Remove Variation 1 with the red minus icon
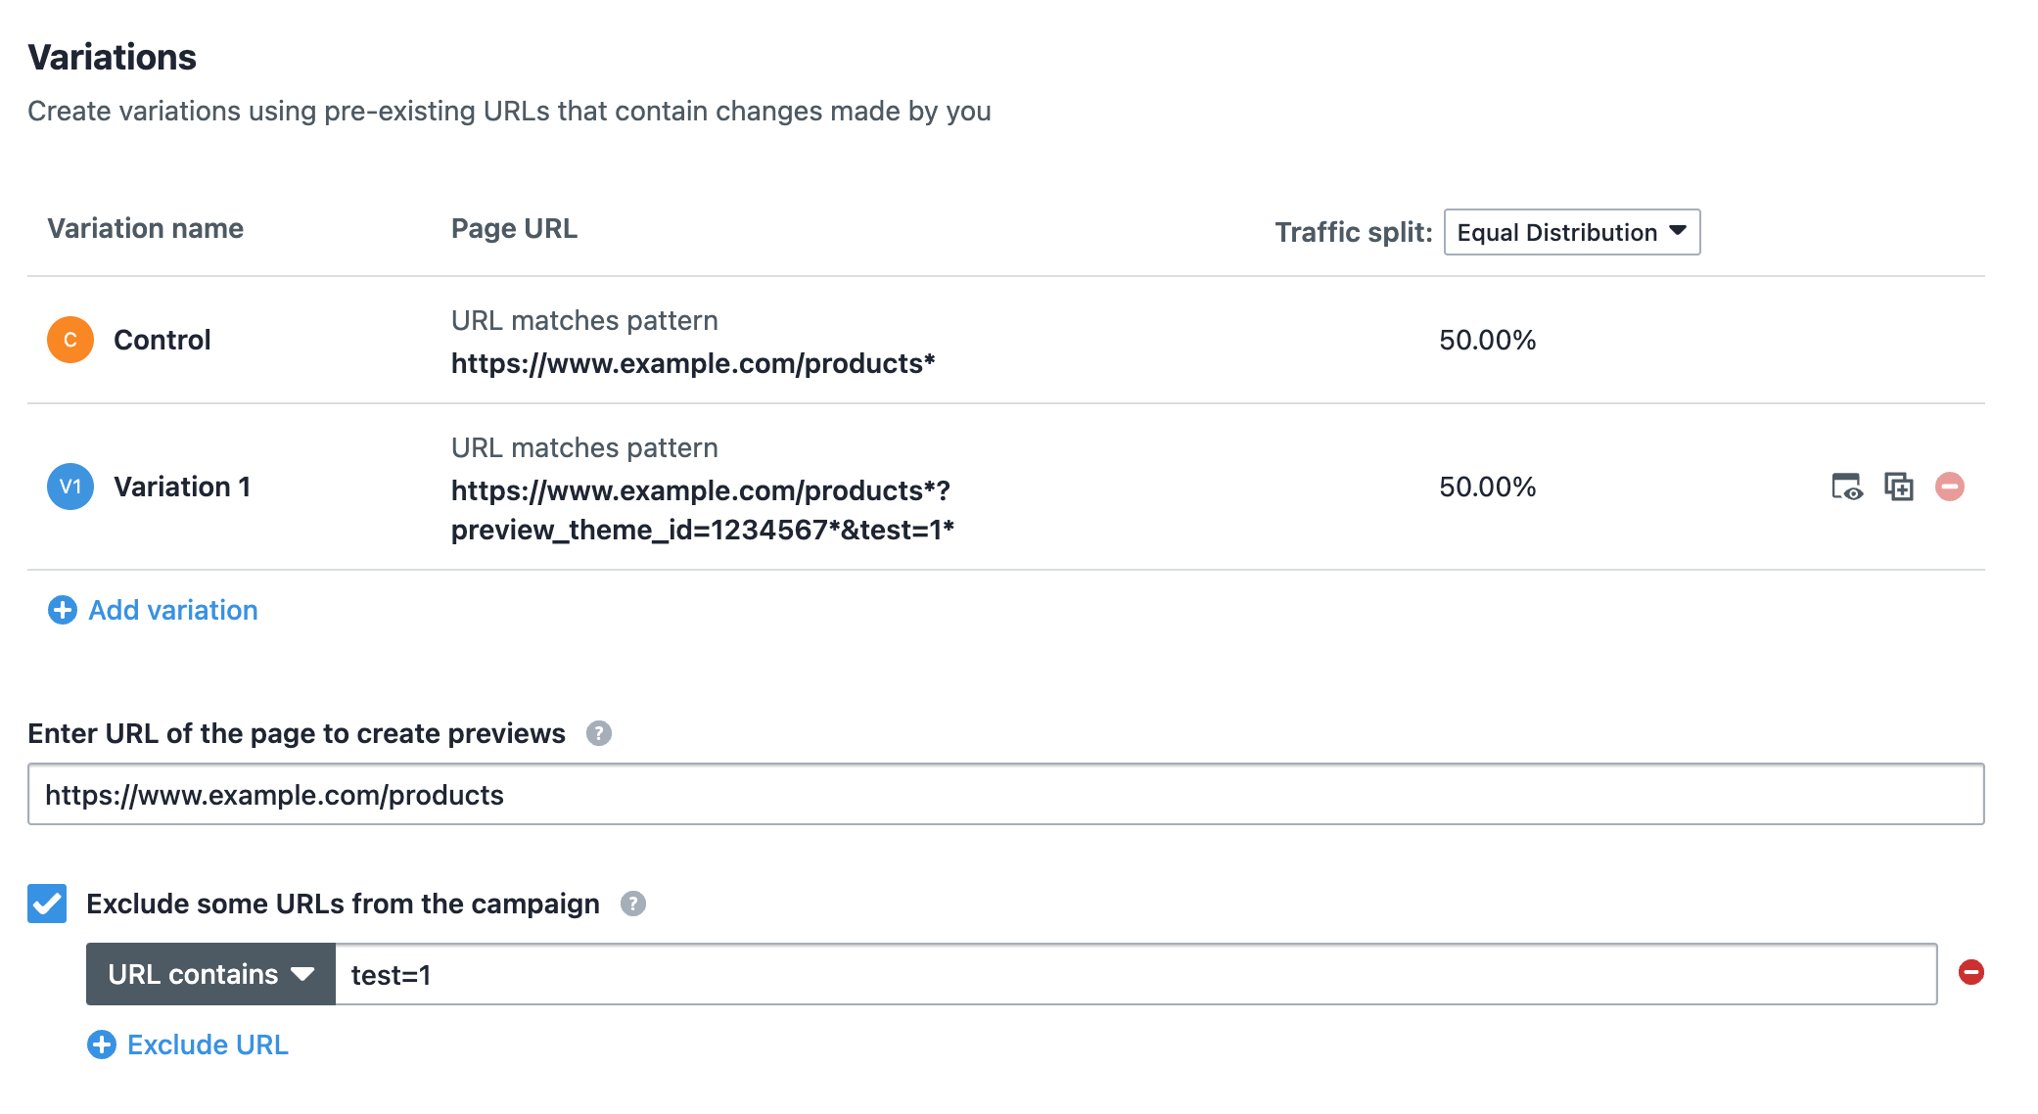The image size is (2038, 1114). [1950, 487]
